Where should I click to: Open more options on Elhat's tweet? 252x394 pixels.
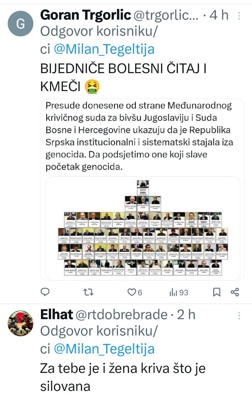pyautogui.click(x=239, y=316)
